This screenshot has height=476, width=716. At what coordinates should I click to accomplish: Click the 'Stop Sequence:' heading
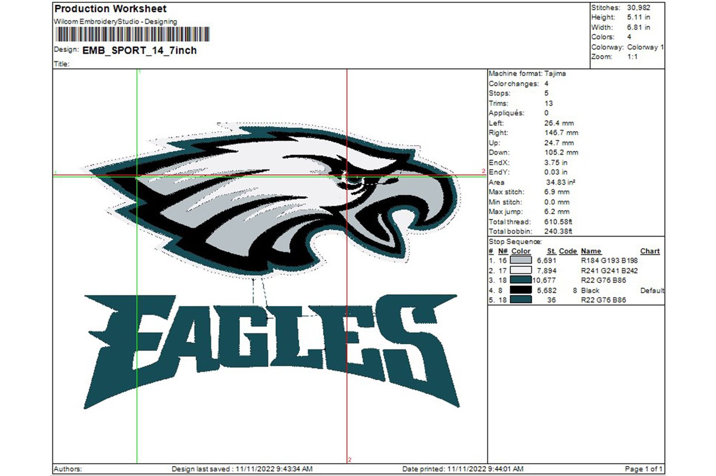point(515,241)
